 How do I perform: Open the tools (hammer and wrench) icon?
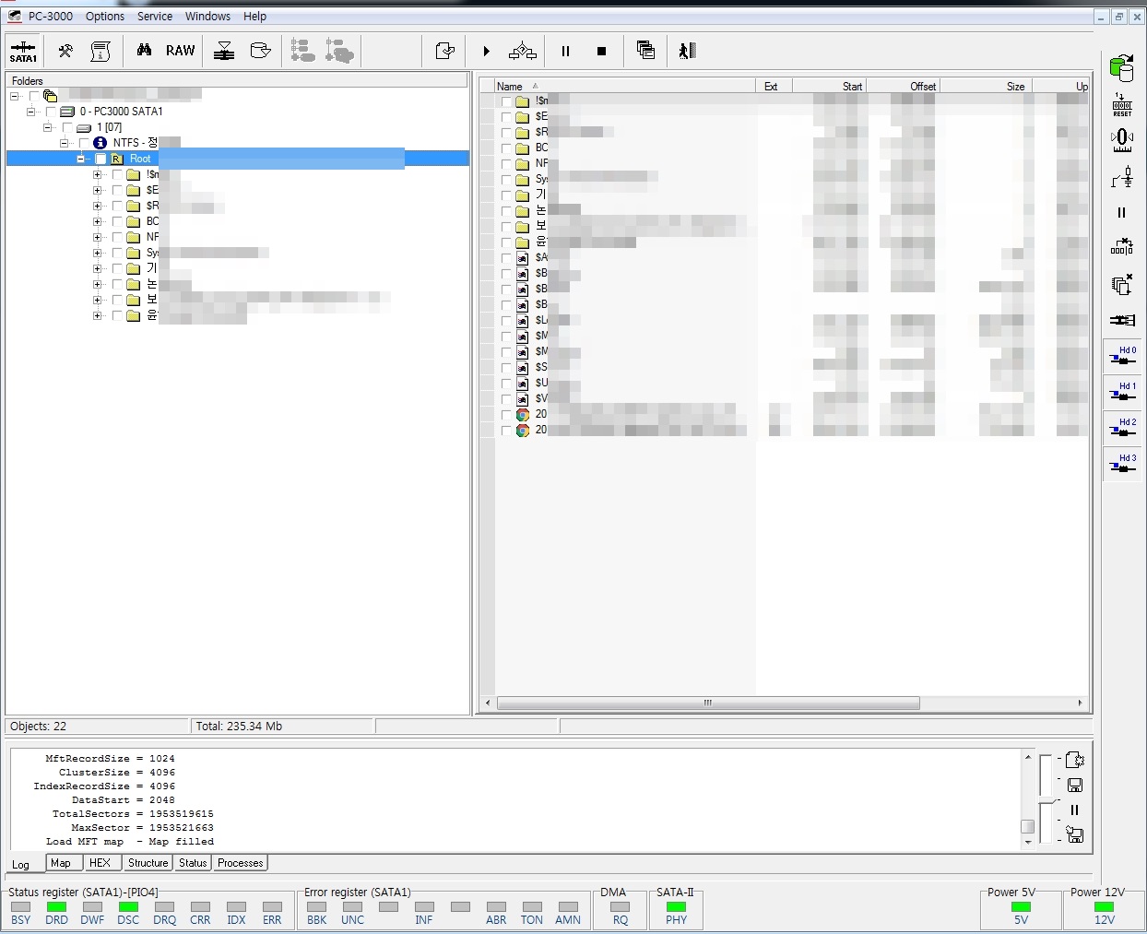tap(65, 51)
